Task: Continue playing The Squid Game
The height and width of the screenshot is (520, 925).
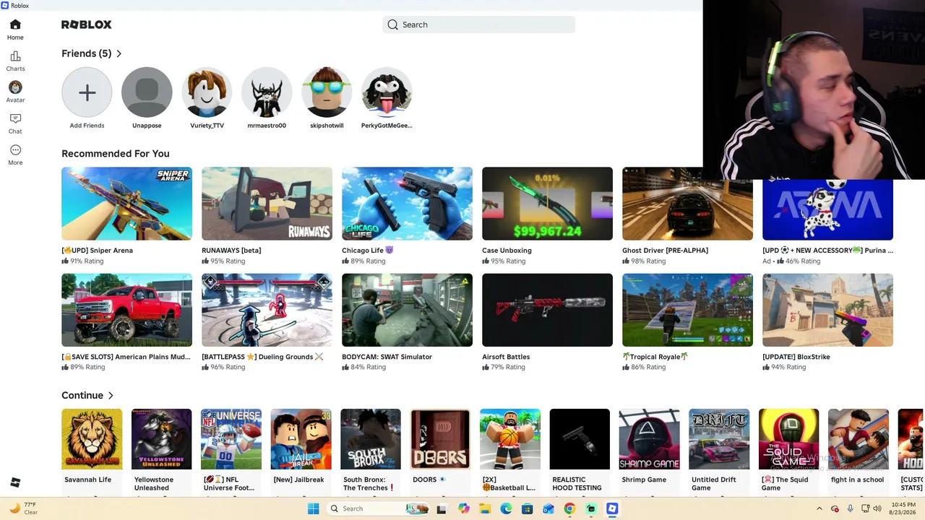Action: [789, 439]
